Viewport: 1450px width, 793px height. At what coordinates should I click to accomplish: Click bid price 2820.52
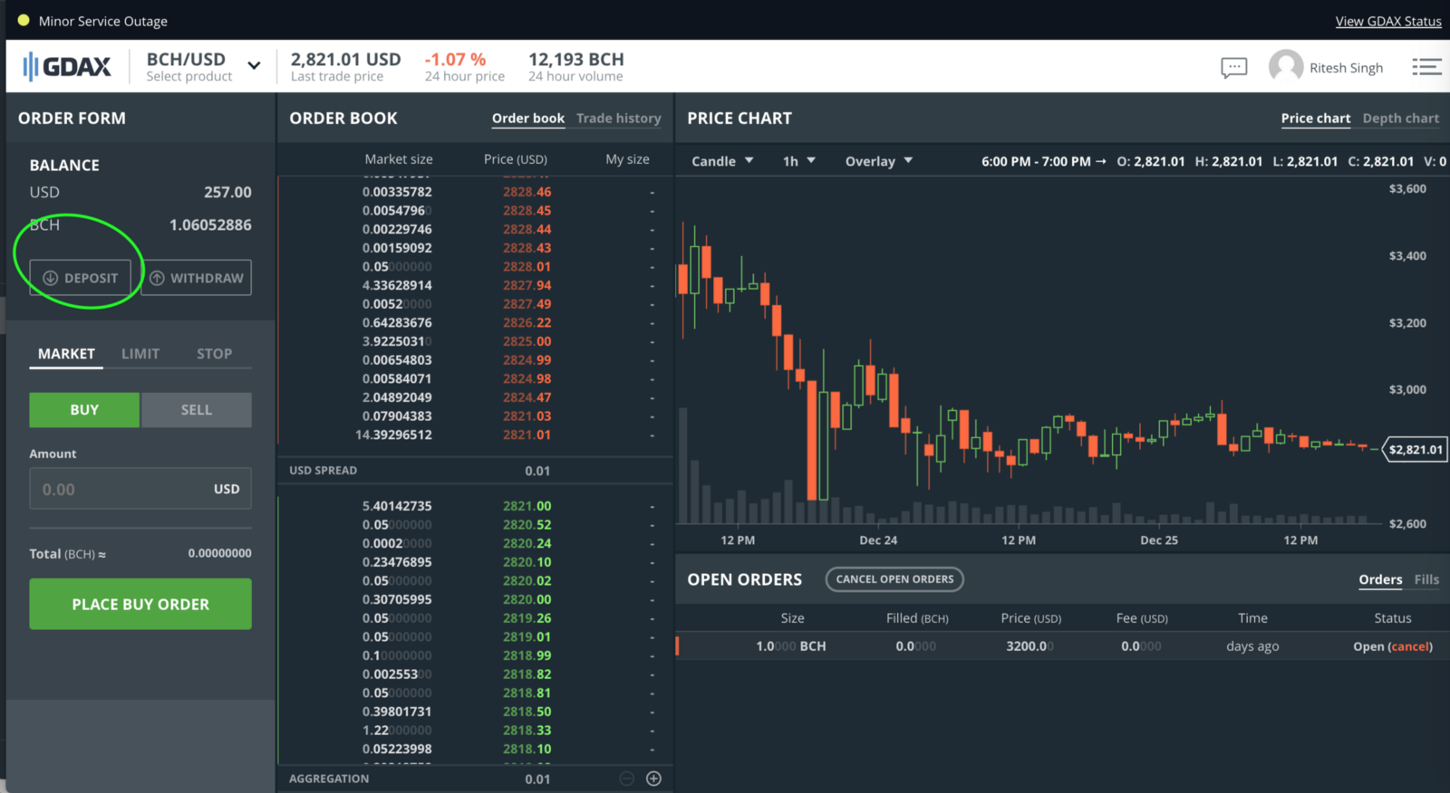527,525
